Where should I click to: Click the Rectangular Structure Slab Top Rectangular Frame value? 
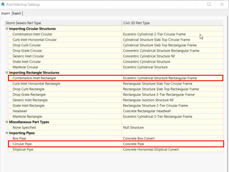pos(161,89)
